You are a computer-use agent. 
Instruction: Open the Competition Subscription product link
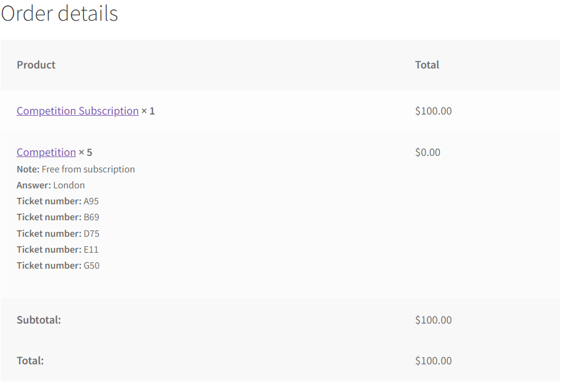coord(77,111)
